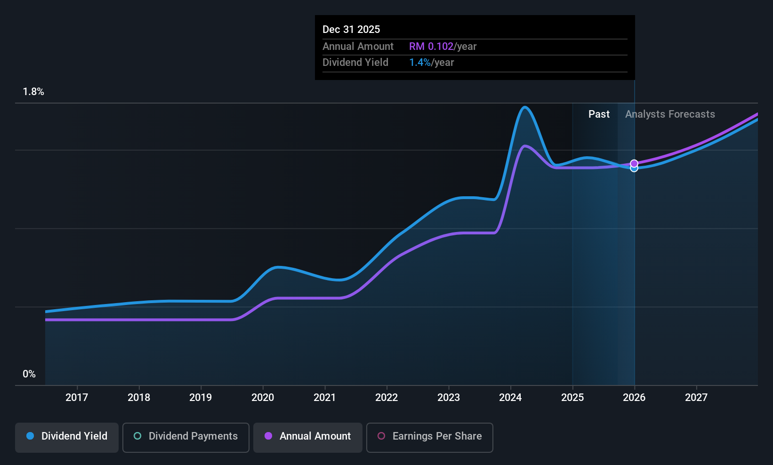Click the 2024 label on the x-axis
Screen dimensions: 773x465
point(510,397)
